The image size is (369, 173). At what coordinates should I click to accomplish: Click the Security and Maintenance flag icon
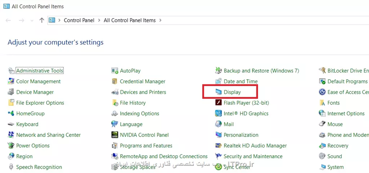219,156
